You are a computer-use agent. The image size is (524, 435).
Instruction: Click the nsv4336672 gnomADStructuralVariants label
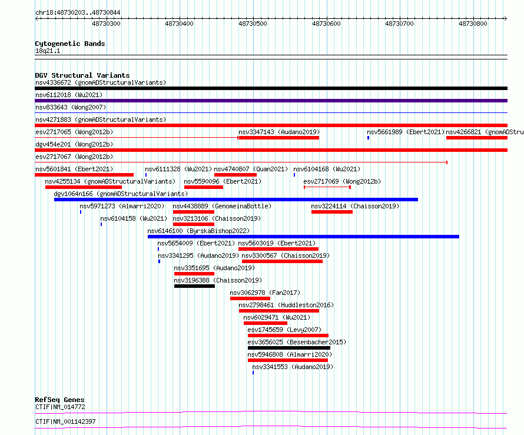click(101, 82)
